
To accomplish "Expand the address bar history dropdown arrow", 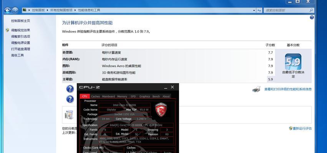I will click(x=254, y=10).
